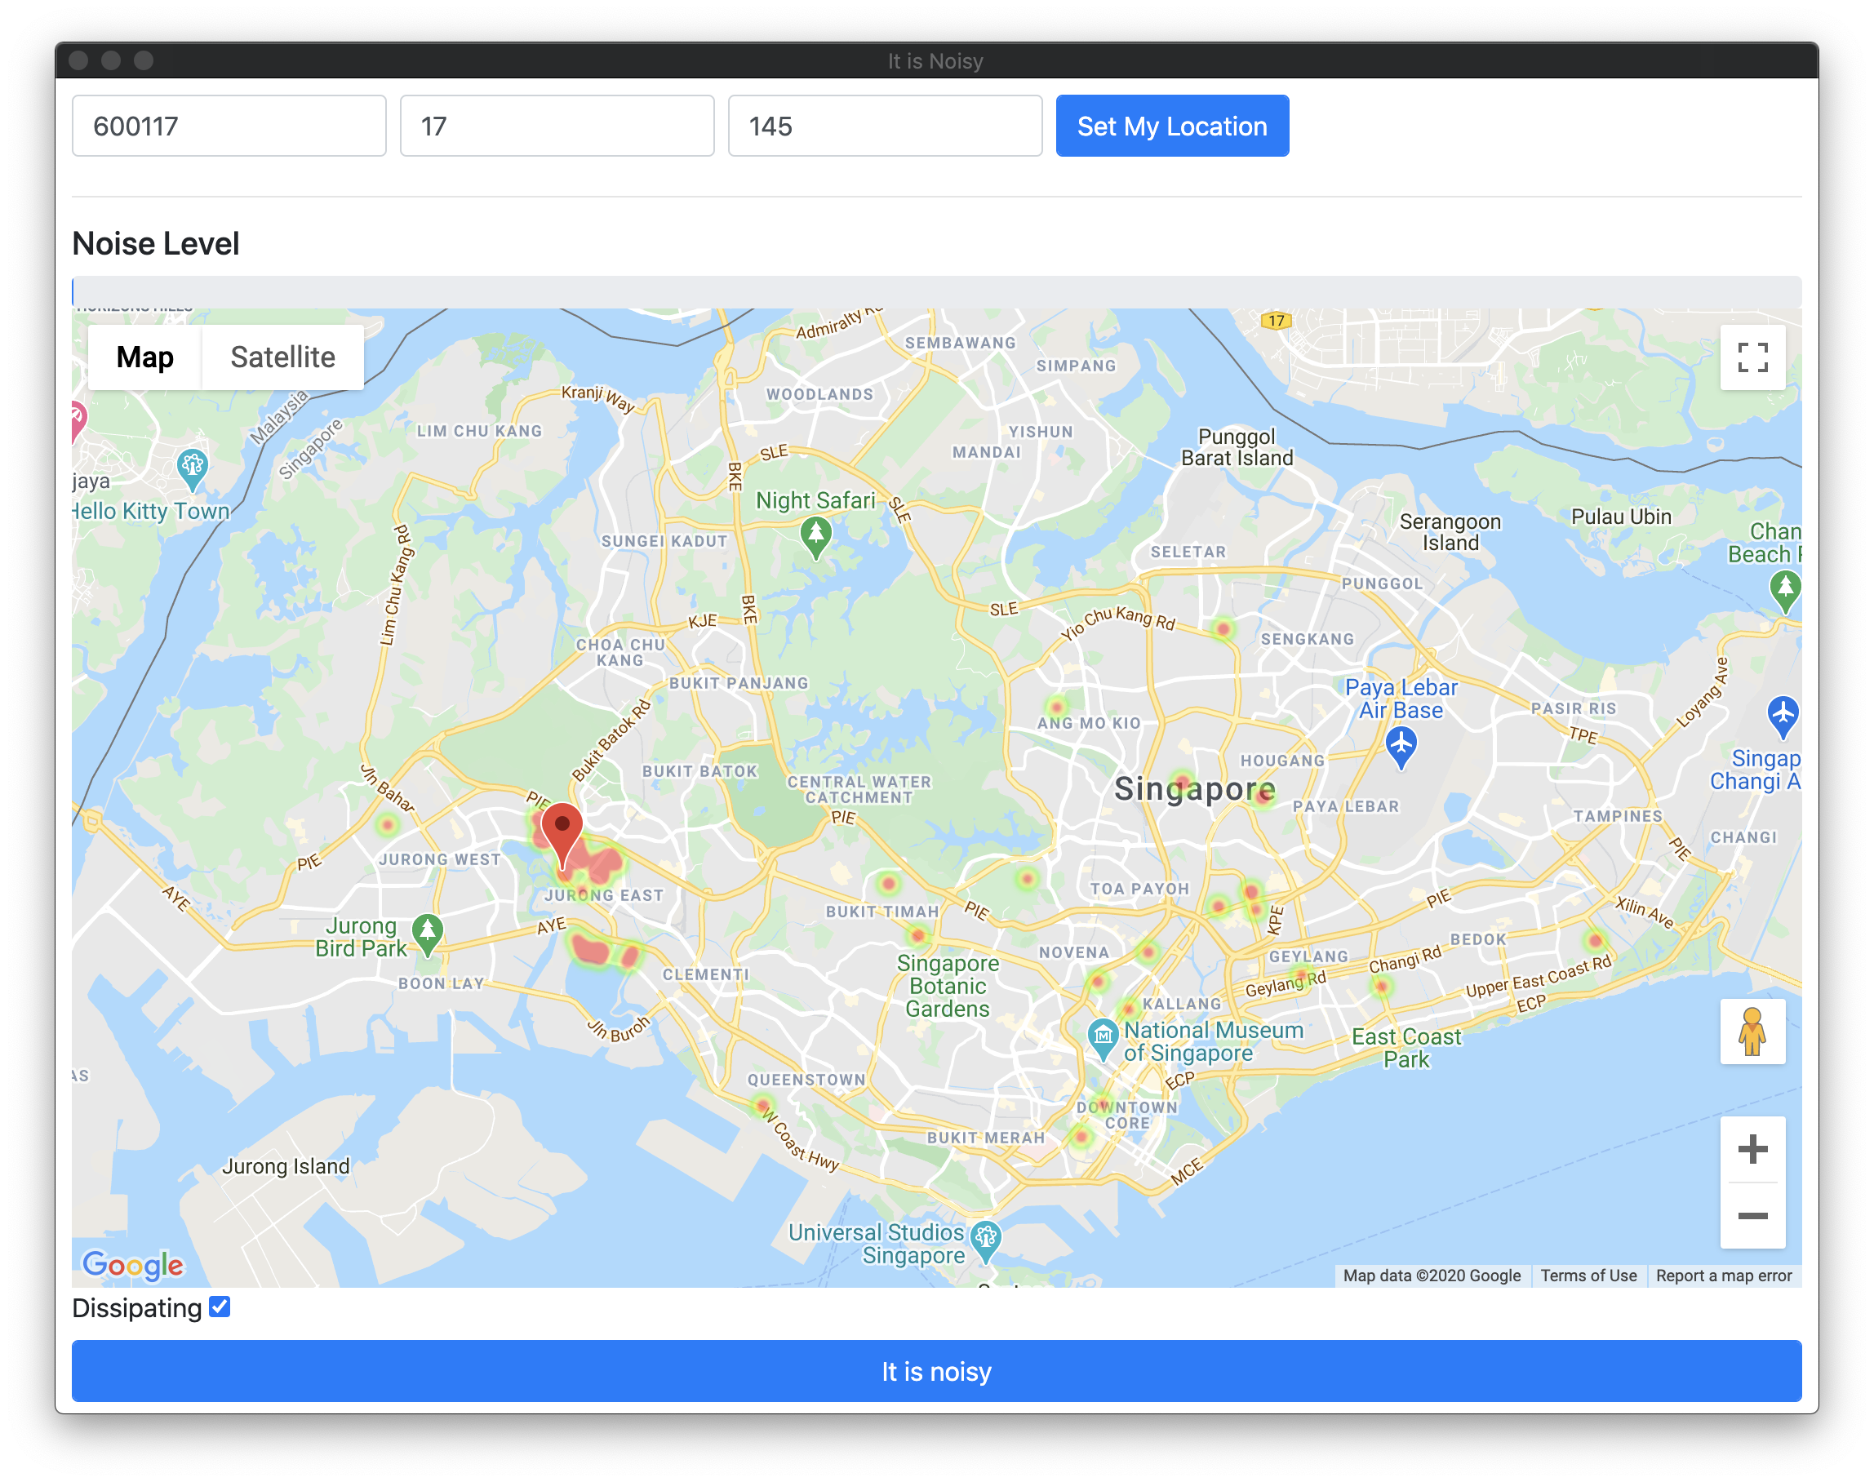This screenshot has height=1482, width=1874.
Task: Click the Noise Level progress bar
Action: click(936, 291)
